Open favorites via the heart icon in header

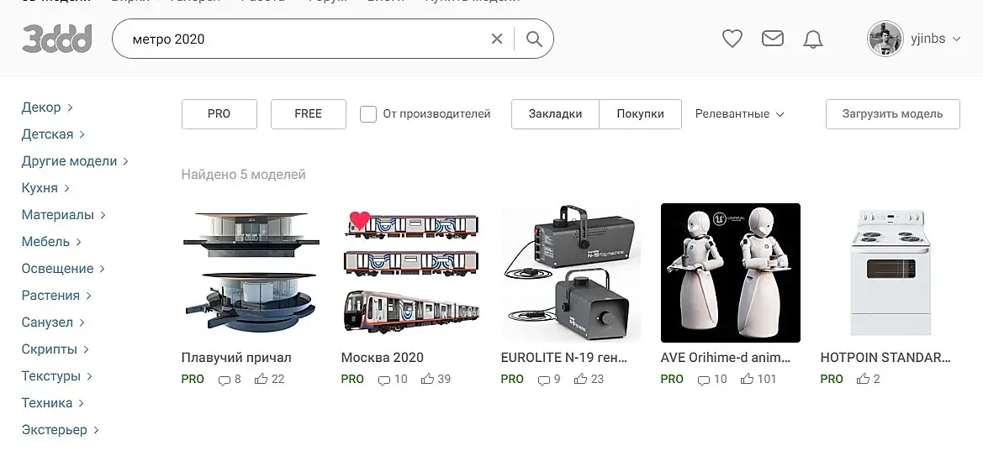point(732,39)
